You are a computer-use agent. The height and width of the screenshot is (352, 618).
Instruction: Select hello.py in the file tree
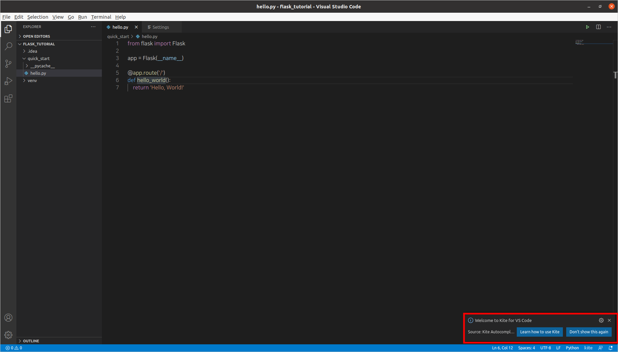coord(59,73)
